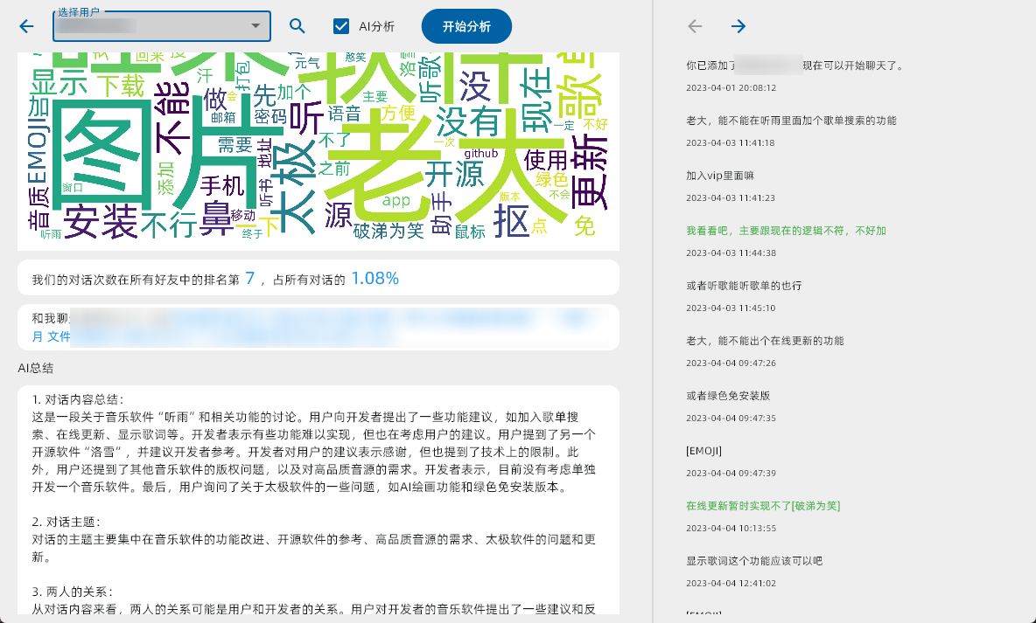Image resolution: width=1036 pixels, height=623 pixels.
Task: Select message 老大，能不能出个在线更新的功能
Action: point(765,341)
